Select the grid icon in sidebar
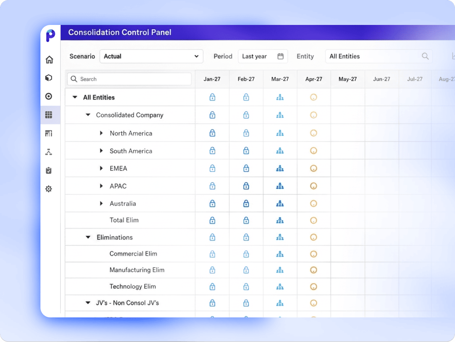 coord(49,115)
